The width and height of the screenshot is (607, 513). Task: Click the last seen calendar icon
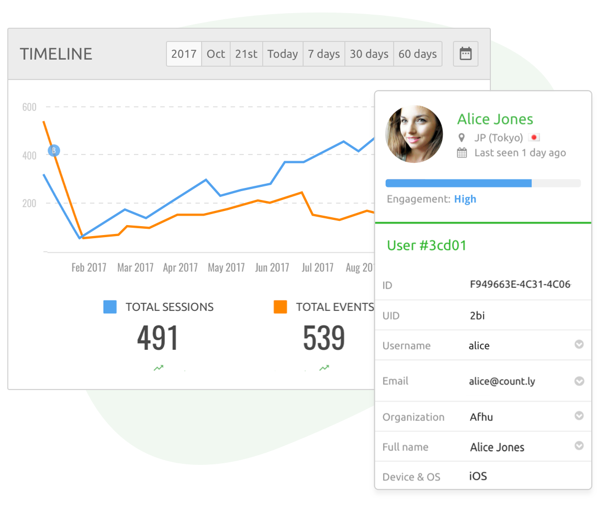pyautogui.click(x=462, y=152)
